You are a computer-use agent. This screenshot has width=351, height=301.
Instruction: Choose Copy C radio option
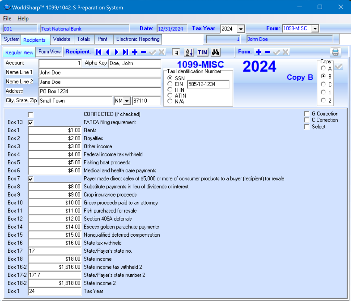323,84
